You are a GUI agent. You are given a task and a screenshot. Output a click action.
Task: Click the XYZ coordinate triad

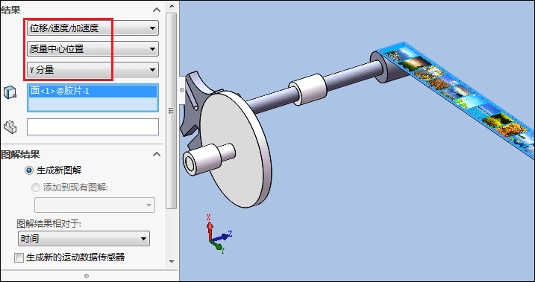point(219,234)
